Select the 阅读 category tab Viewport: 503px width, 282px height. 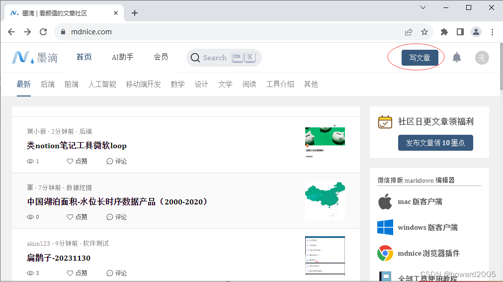point(249,84)
